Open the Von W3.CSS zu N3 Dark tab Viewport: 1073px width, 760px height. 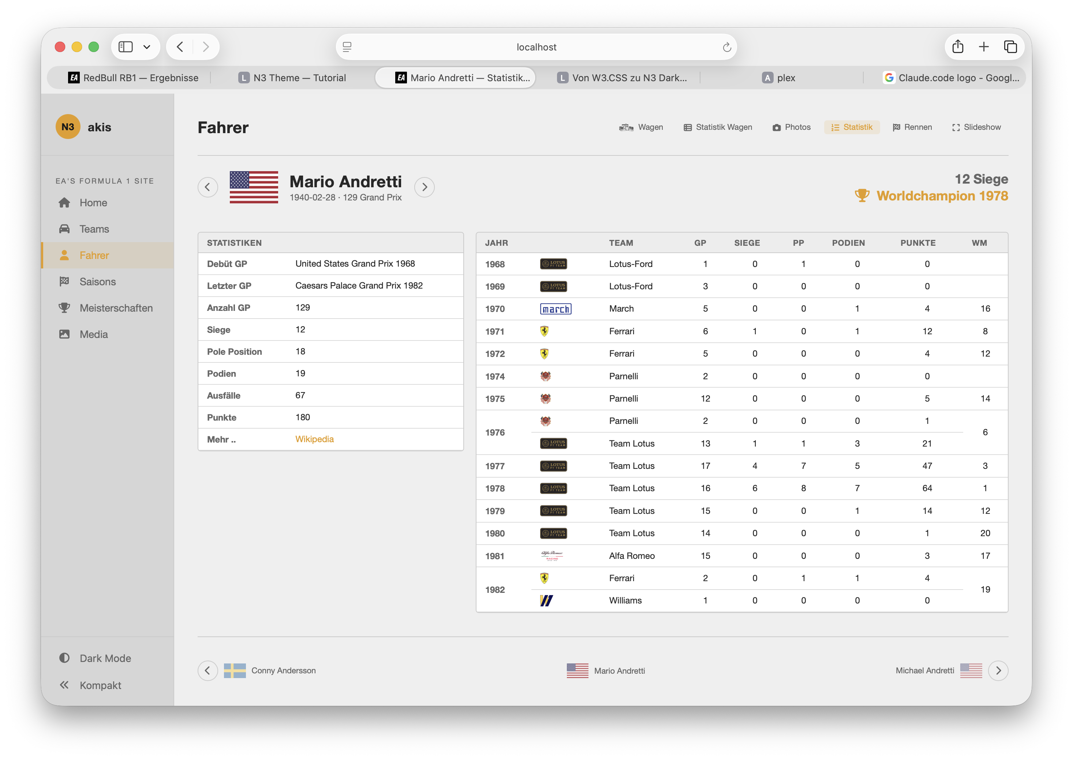(x=623, y=78)
